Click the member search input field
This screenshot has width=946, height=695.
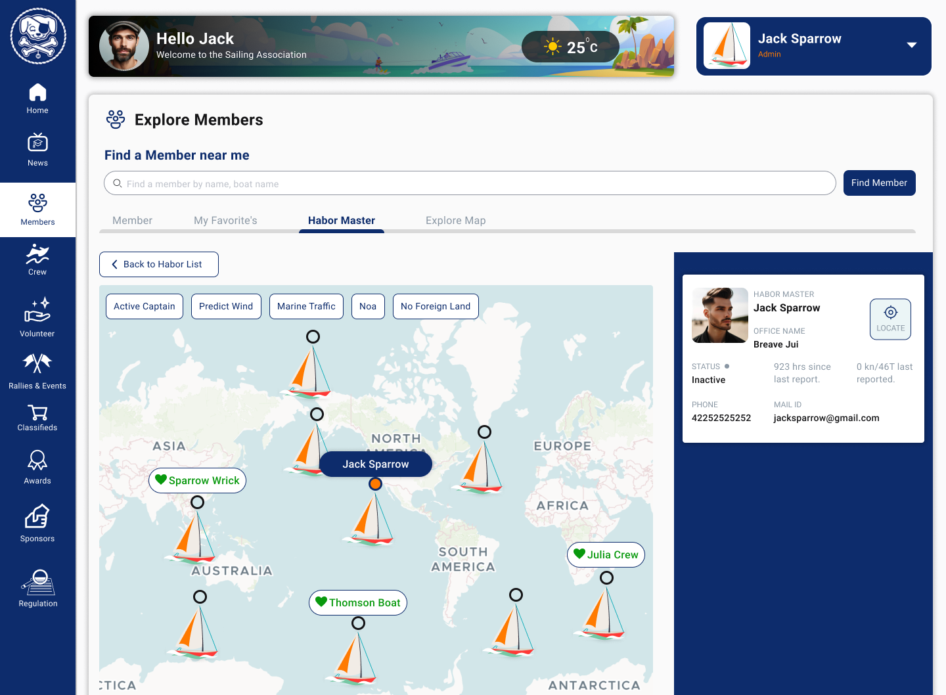pos(470,183)
